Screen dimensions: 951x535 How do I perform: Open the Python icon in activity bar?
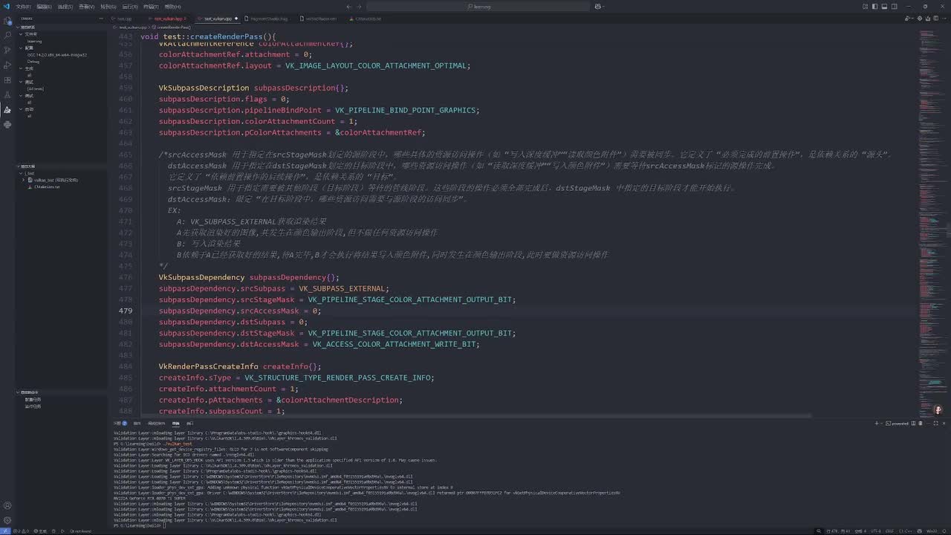pos(7,124)
